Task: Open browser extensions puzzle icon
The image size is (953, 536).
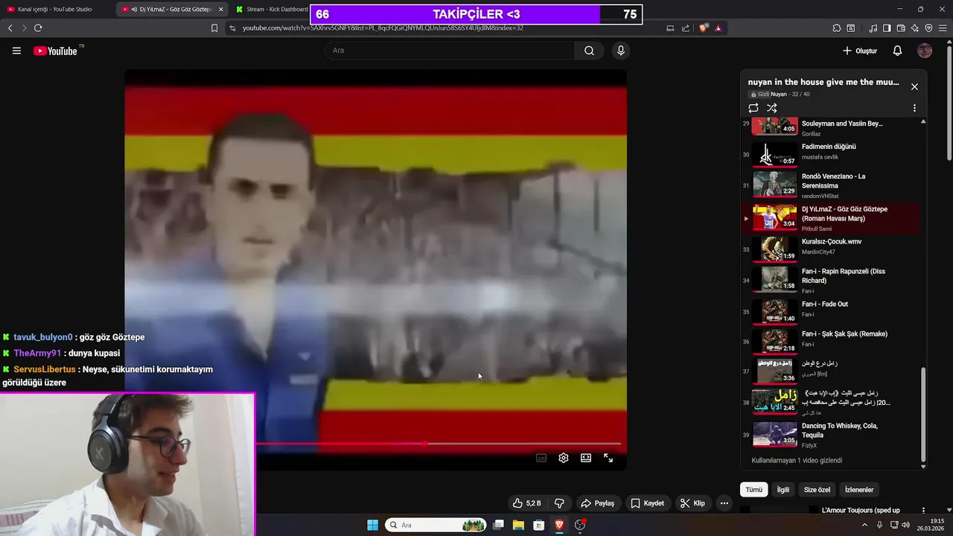Action: point(837,28)
